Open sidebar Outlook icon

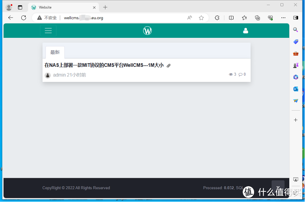(x=296, y=89)
